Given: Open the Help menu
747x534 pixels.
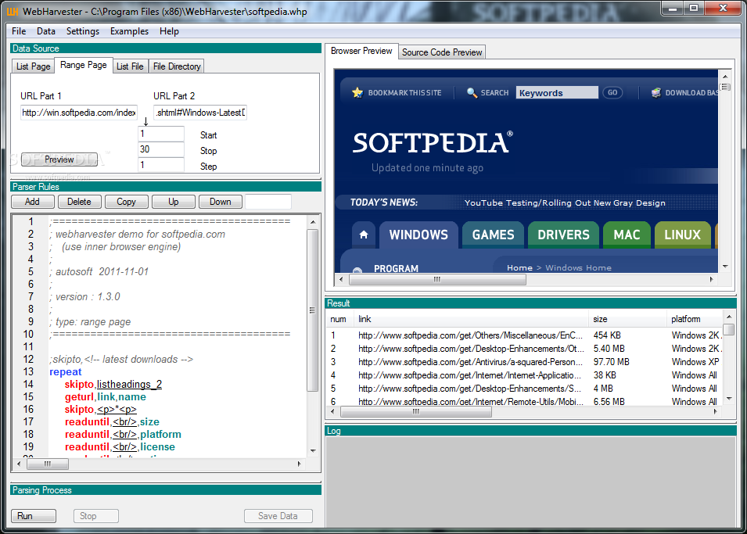Looking at the screenshot, I should (169, 31).
